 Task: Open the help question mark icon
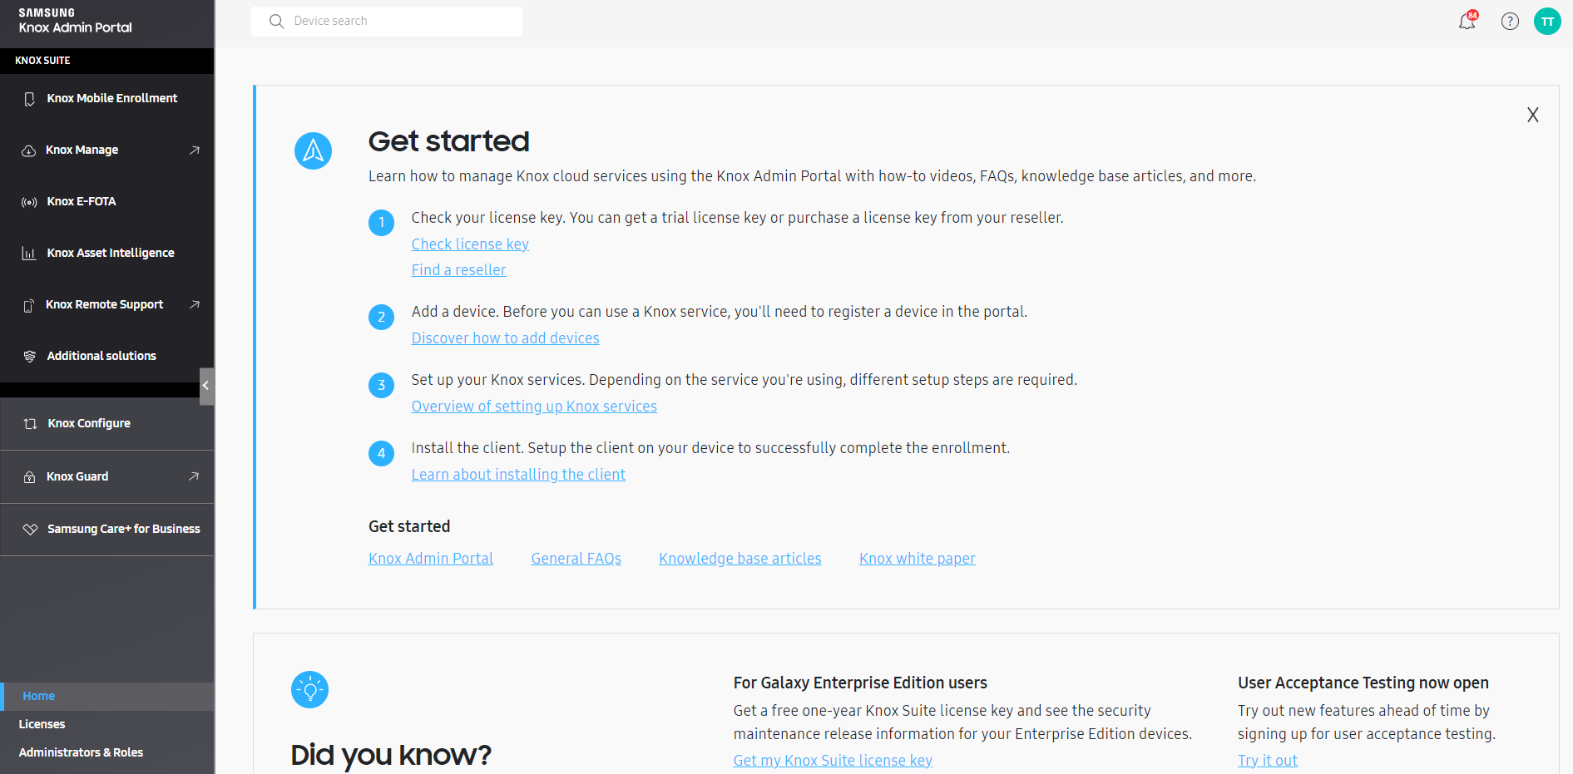point(1510,22)
